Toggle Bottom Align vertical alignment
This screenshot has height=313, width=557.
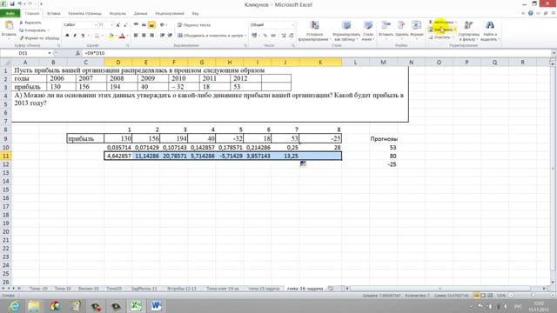point(151,25)
